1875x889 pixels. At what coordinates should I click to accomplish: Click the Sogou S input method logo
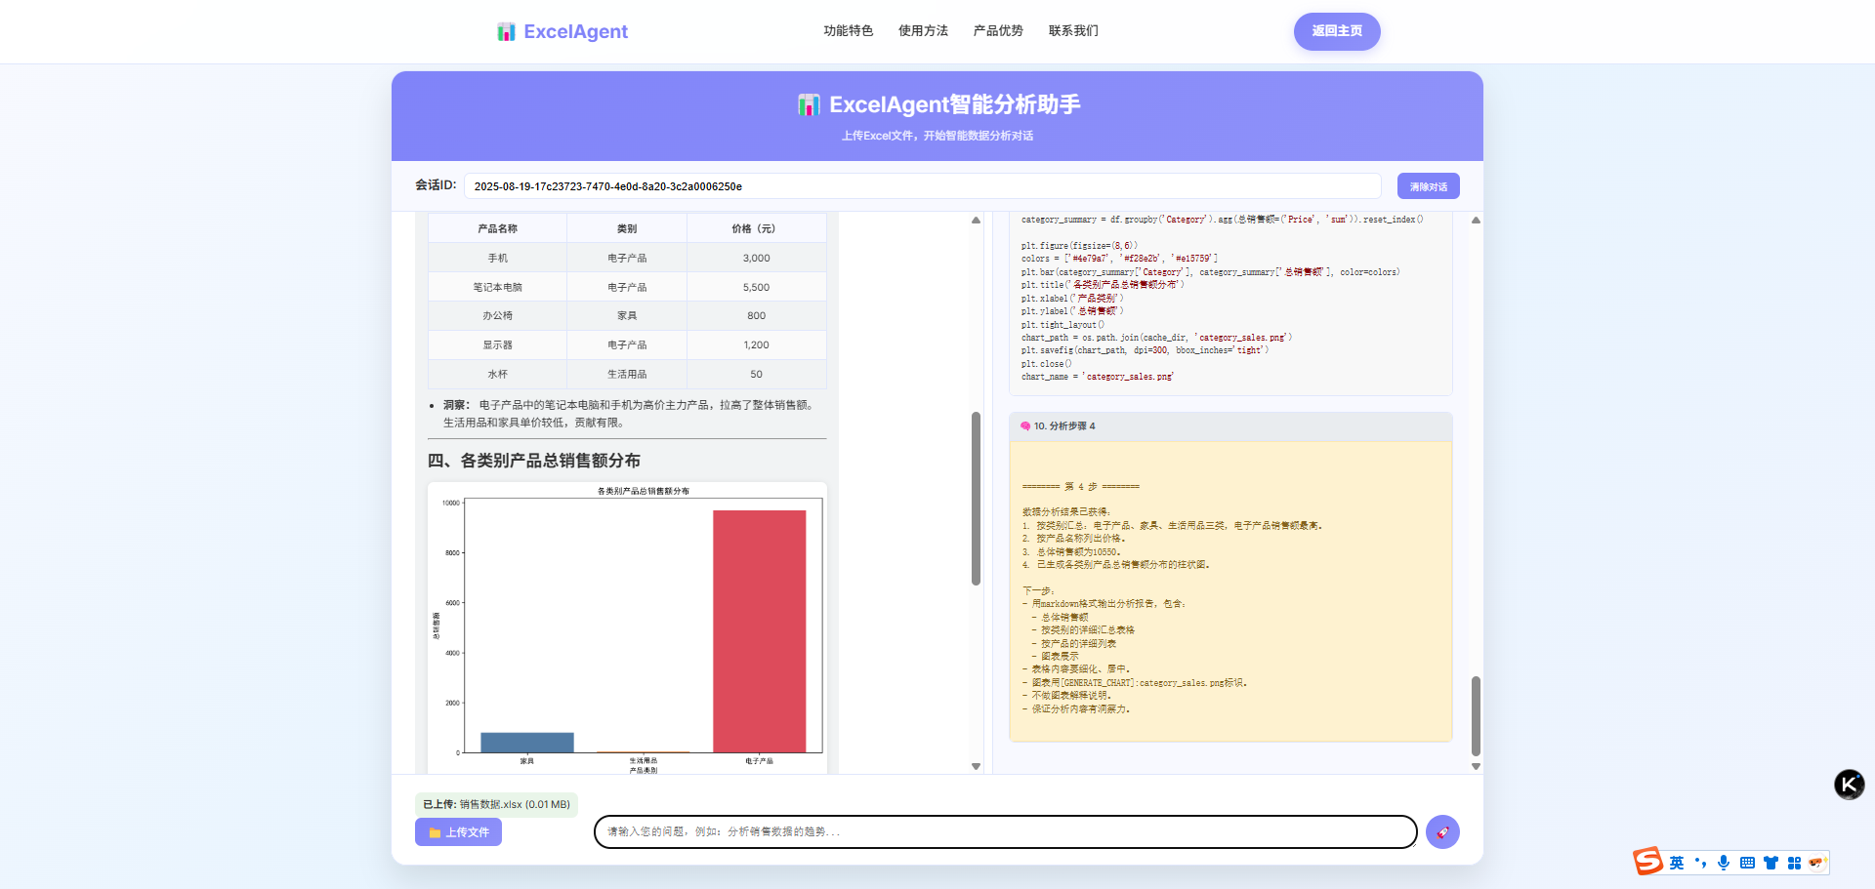1648,862
